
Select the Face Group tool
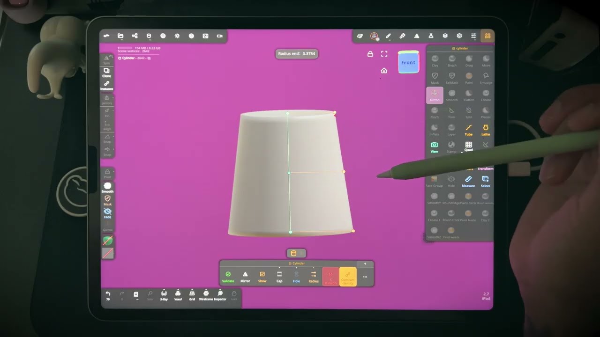pos(435,181)
